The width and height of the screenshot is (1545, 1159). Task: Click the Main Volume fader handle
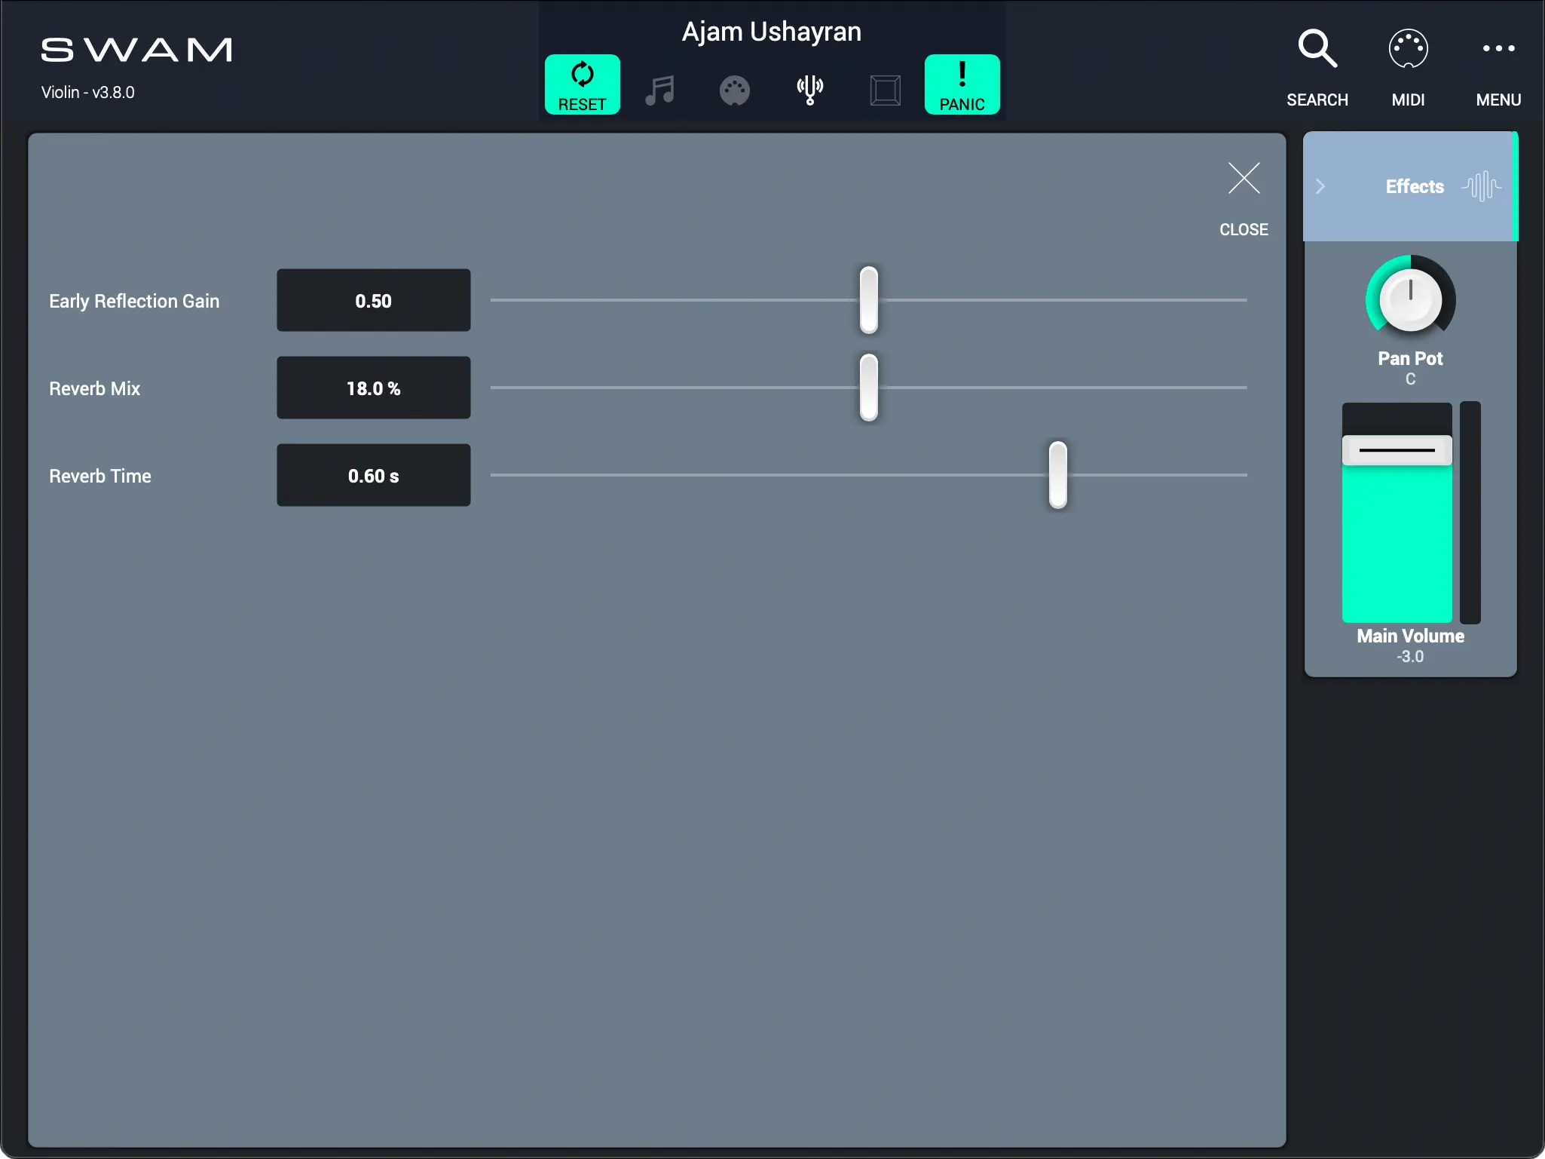coord(1397,450)
